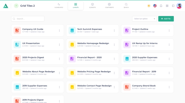Open the Components menu

point(109,5)
